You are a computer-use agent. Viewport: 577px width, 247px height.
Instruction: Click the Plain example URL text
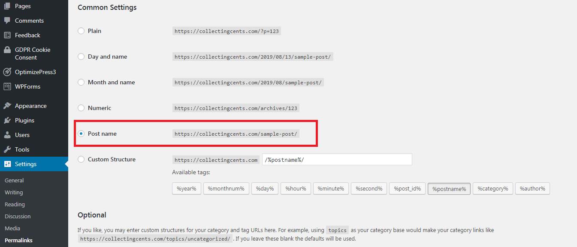227,31
